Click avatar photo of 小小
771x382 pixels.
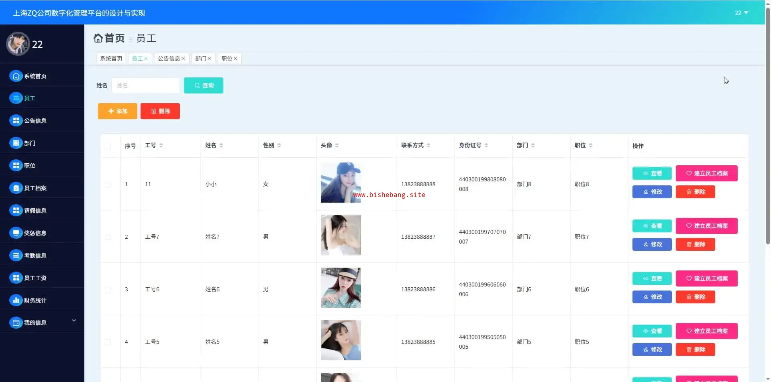click(341, 183)
